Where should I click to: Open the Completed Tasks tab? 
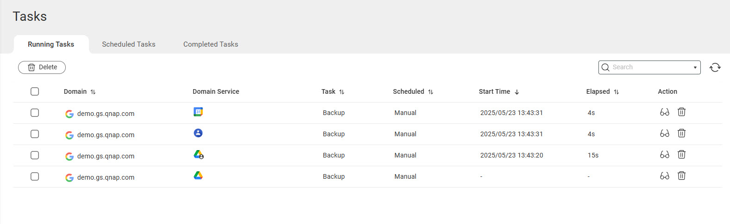click(x=211, y=44)
